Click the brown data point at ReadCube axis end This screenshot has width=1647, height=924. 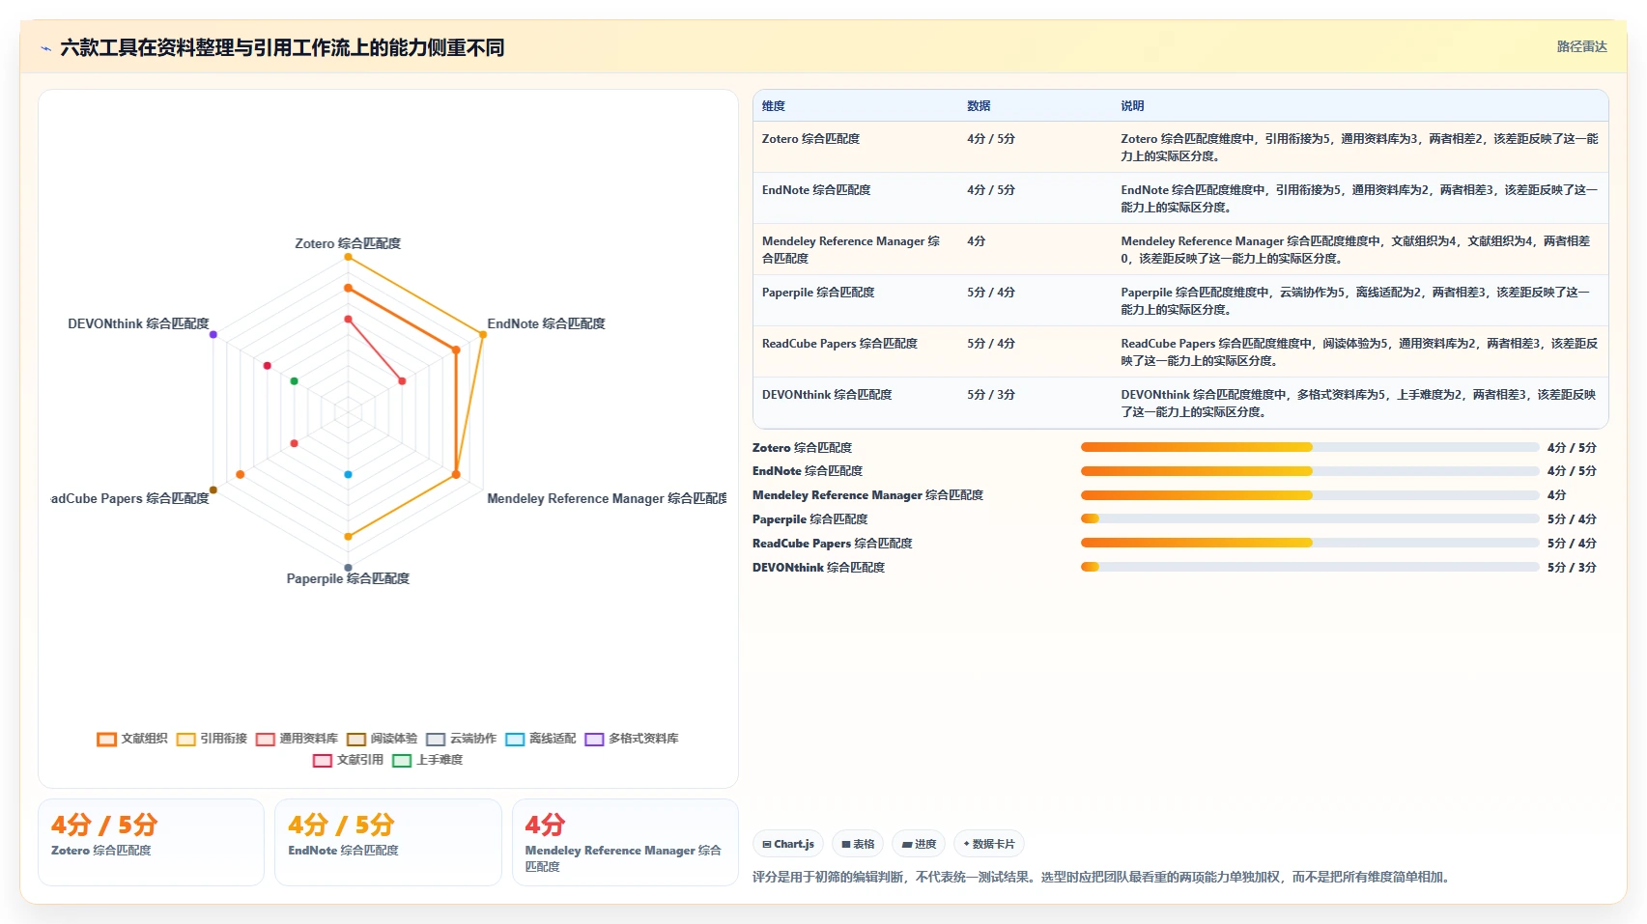pyautogui.click(x=213, y=490)
